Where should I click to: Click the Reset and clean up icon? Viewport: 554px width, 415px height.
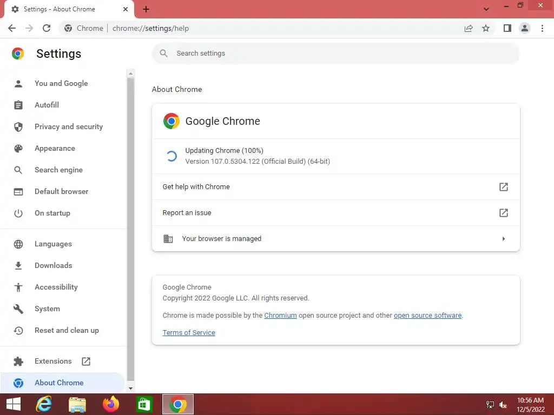(18, 331)
